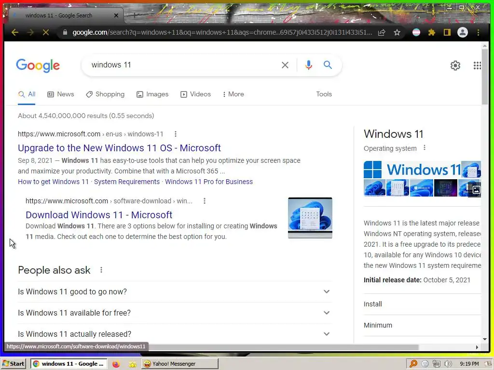Bookmark this page with star icon

tap(397, 32)
